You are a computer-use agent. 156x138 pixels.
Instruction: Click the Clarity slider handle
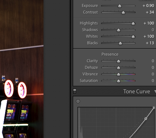pyautogui.click(x=118, y=61)
